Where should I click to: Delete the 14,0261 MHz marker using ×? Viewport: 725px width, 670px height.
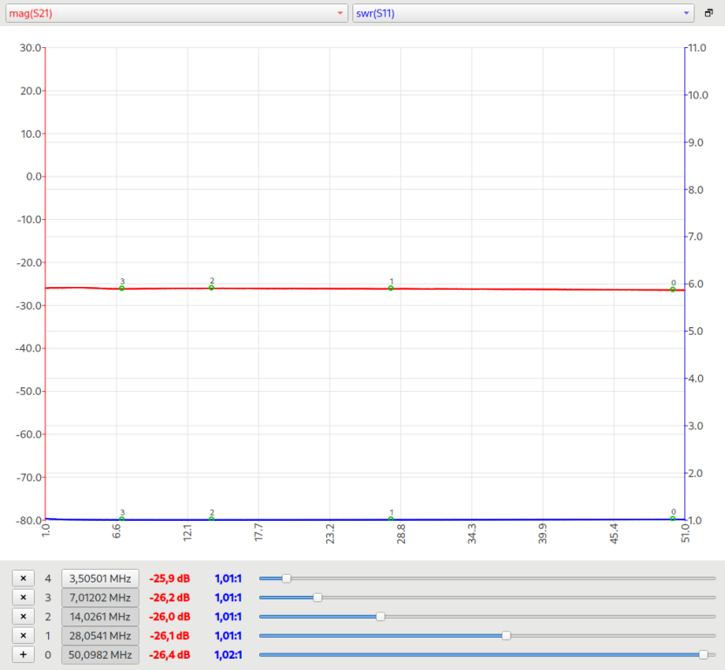[24, 617]
